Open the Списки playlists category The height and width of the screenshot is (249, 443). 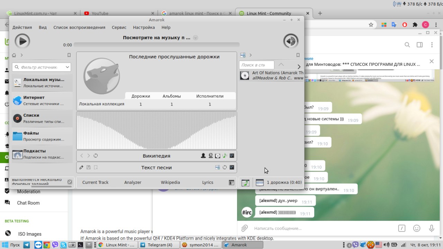(x=42, y=118)
